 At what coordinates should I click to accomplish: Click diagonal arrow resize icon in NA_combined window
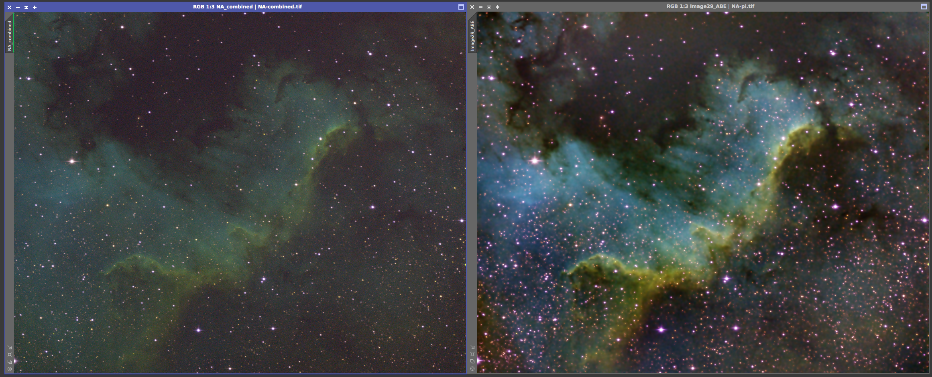(10, 348)
